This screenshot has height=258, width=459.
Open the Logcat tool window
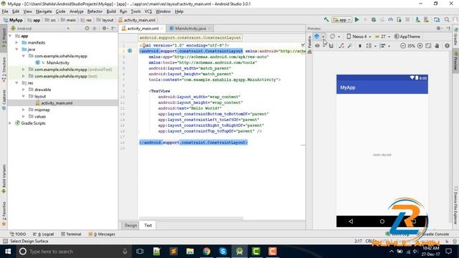point(43,234)
